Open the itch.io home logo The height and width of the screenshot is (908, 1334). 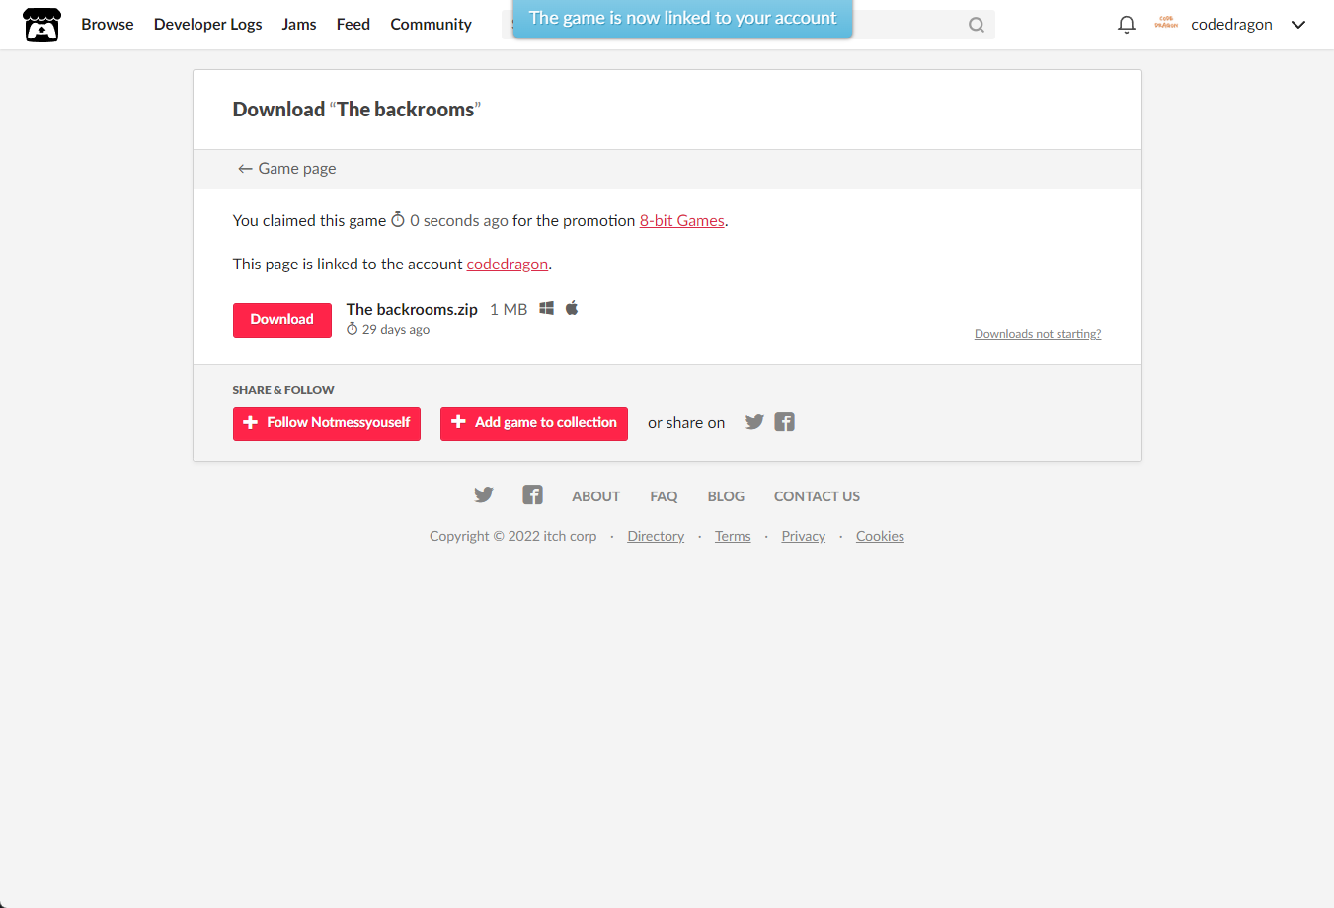pos(41,25)
